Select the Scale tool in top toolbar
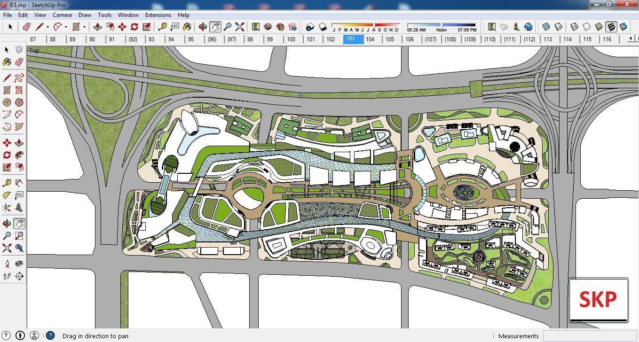639x342 pixels. point(146,27)
